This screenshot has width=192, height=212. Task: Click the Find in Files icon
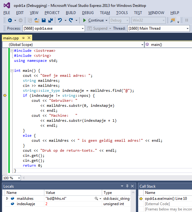[172, 20]
